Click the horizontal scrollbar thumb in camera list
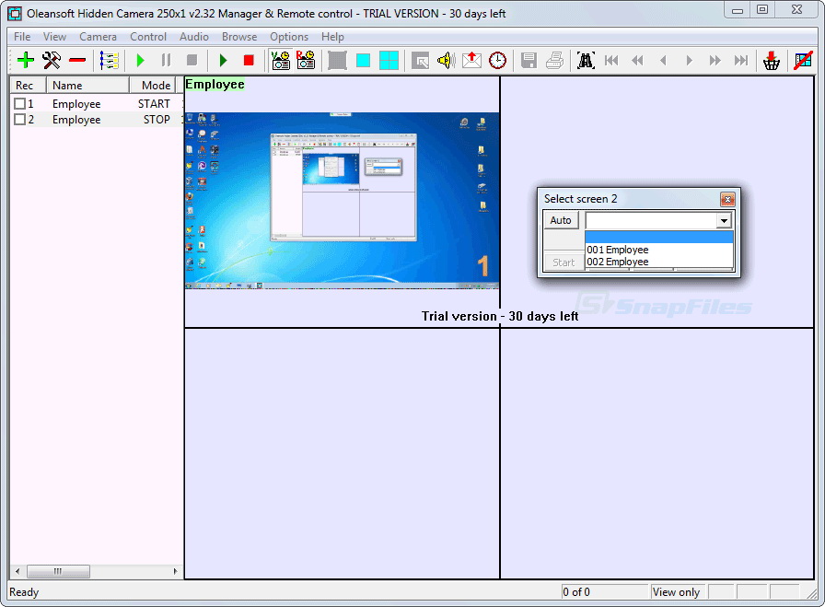Viewport: 825px width, 607px height. pyautogui.click(x=58, y=571)
